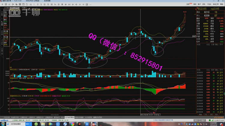Screen dimensions: 225x126
Task: Open the MACD indicator parameter label
Action: [14, 78]
